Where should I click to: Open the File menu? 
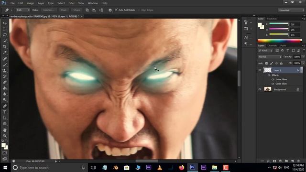[x=12, y=3]
